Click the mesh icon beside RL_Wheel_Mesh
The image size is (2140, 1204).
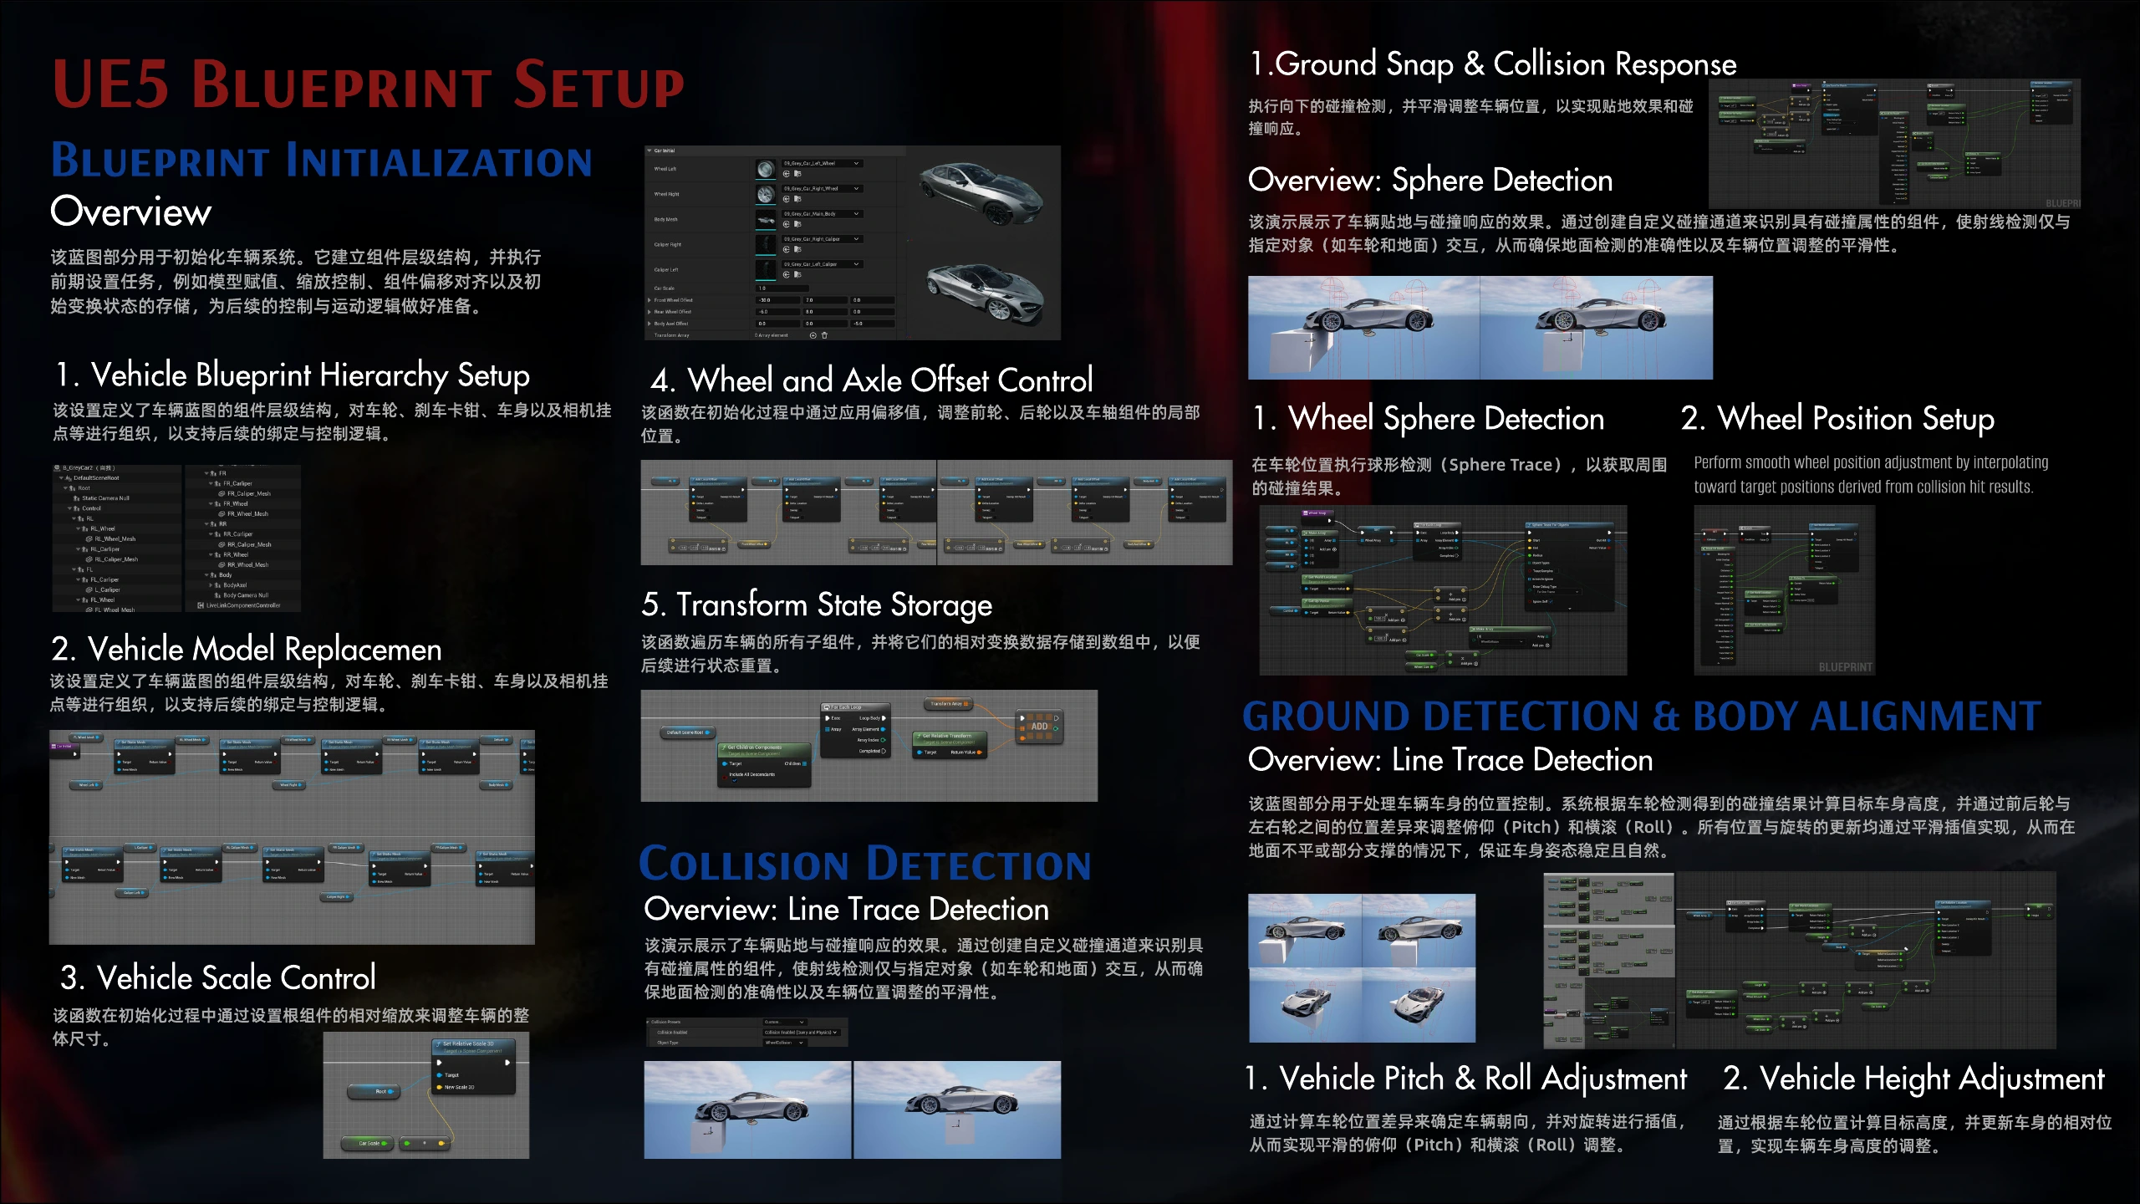(x=89, y=539)
